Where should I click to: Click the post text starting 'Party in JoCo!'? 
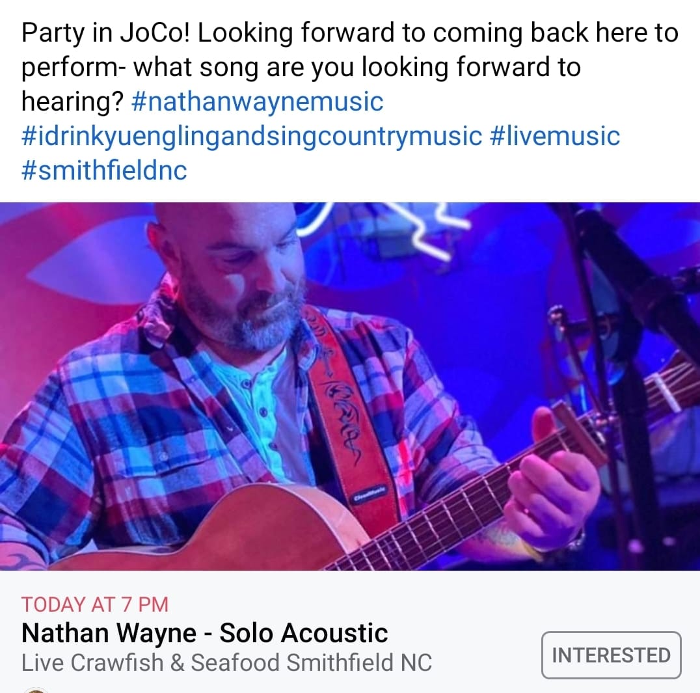pos(350,67)
